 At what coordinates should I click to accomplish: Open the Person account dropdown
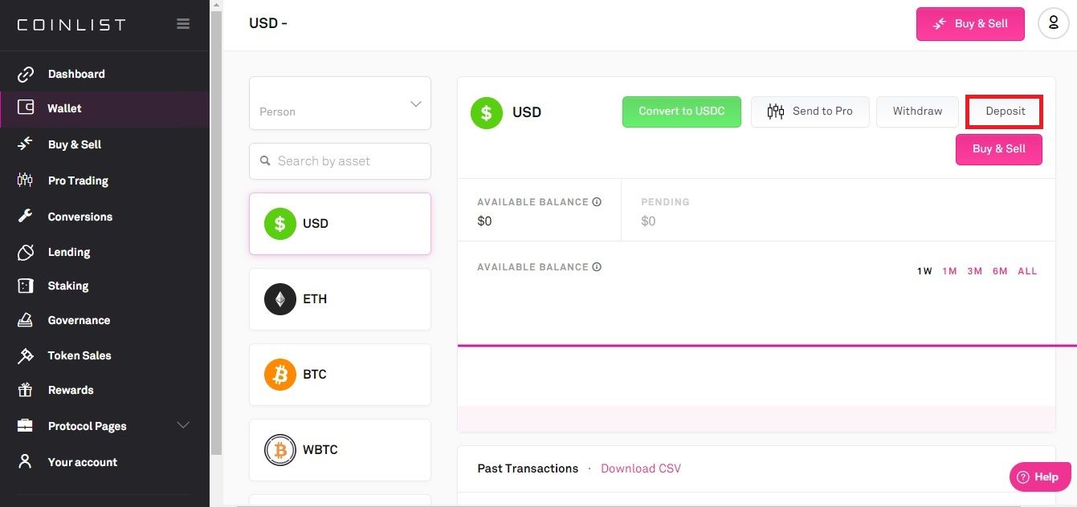point(340,103)
